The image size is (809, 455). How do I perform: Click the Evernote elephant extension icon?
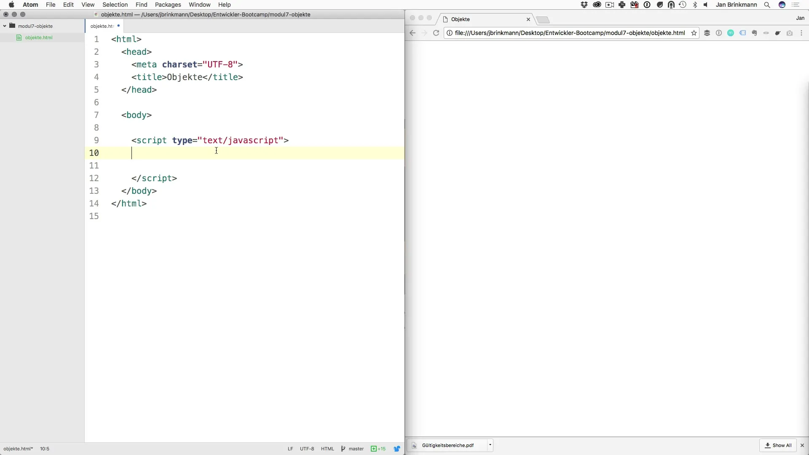tap(754, 33)
